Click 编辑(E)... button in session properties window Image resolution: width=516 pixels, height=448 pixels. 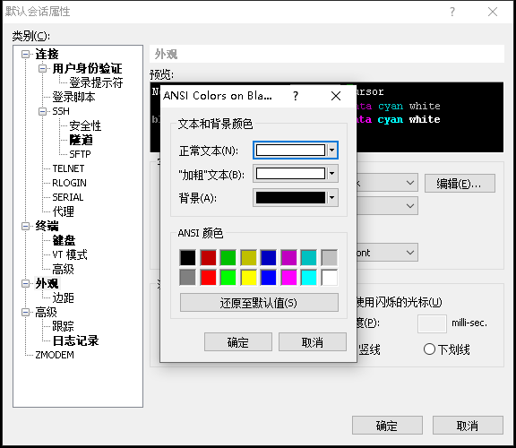coord(460,184)
